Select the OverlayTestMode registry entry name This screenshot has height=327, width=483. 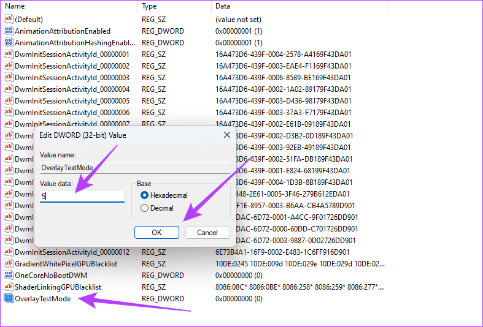(x=43, y=298)
